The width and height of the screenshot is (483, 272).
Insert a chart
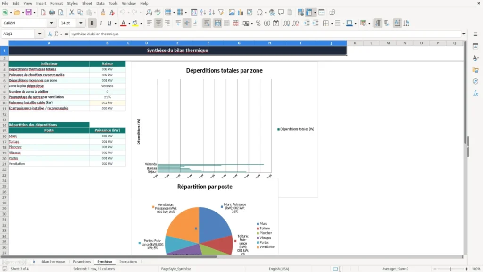(240, 12)
